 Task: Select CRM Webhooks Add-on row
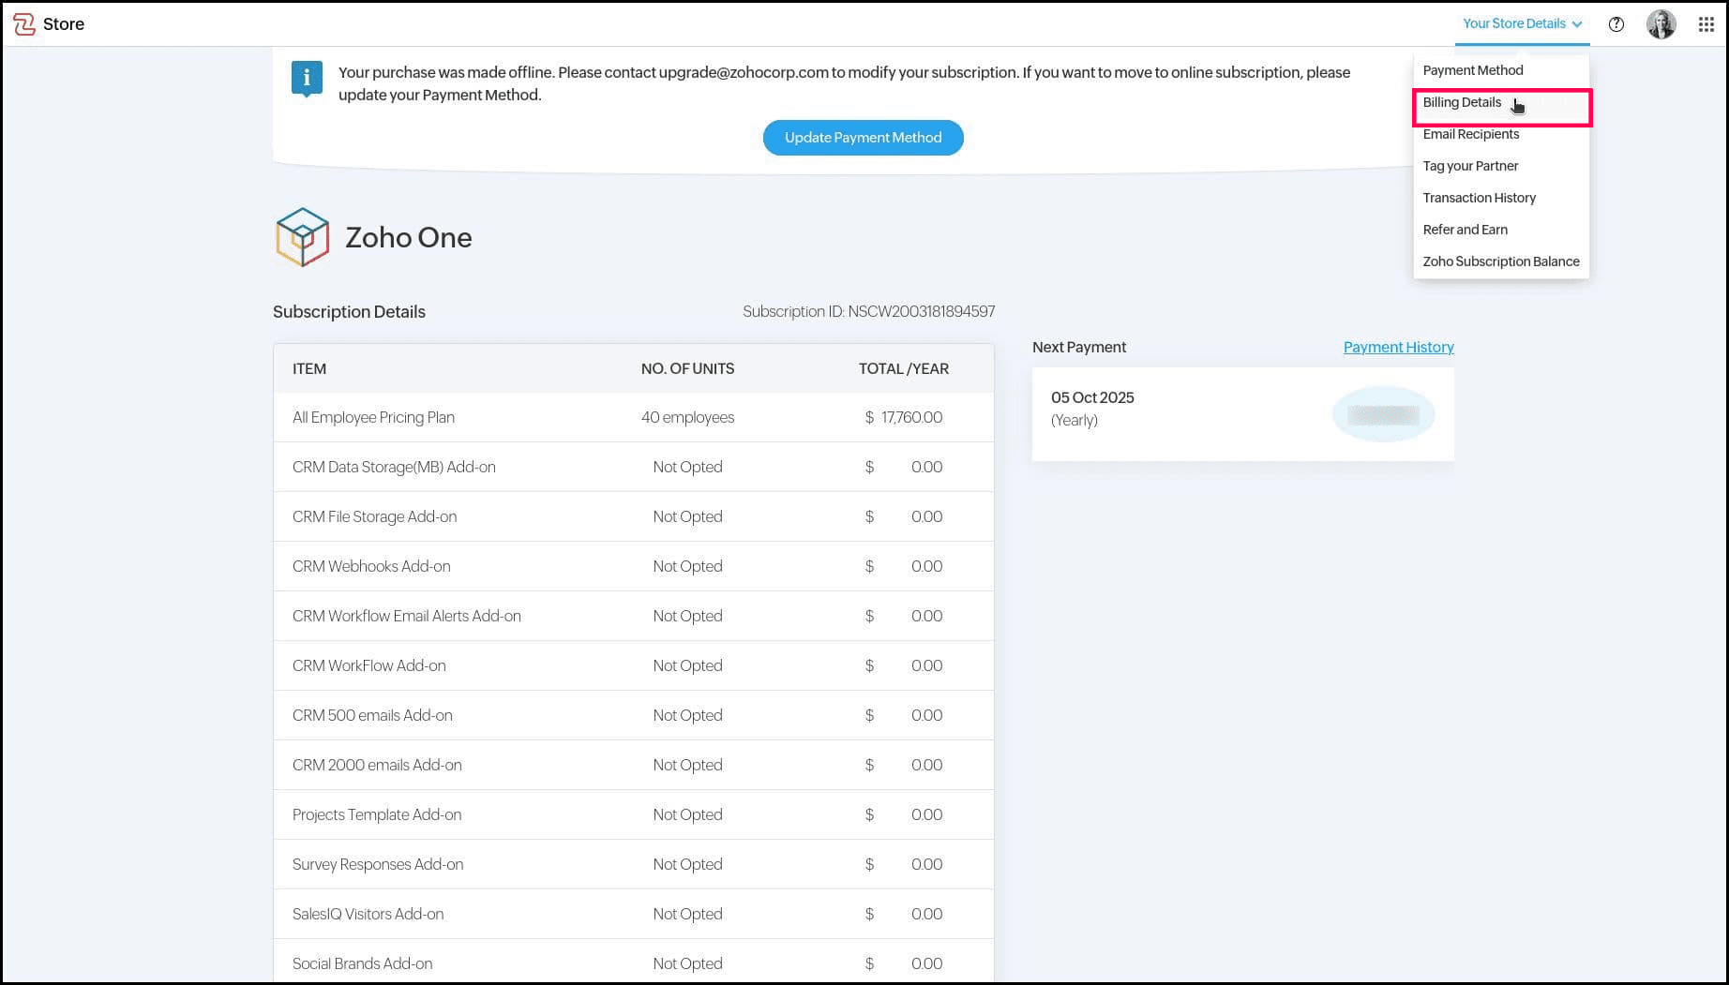click(x=634, y=566)
